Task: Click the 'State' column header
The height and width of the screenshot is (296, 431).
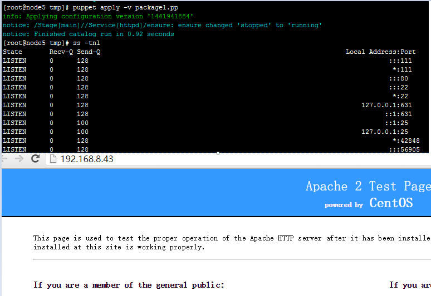Action: [x=12, y=52]
